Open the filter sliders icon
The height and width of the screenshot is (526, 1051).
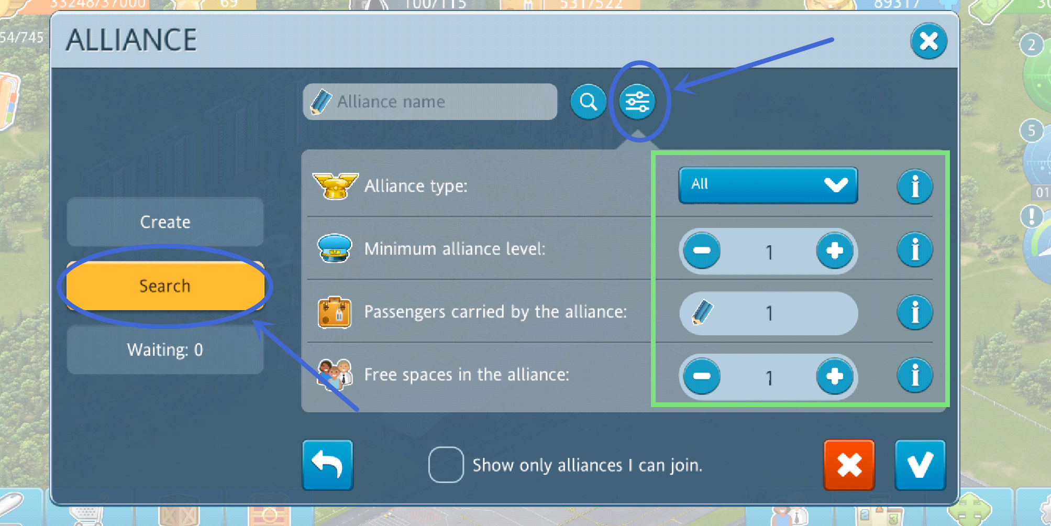637,102
